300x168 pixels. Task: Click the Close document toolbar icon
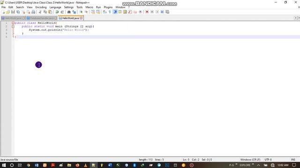point(23,12)
